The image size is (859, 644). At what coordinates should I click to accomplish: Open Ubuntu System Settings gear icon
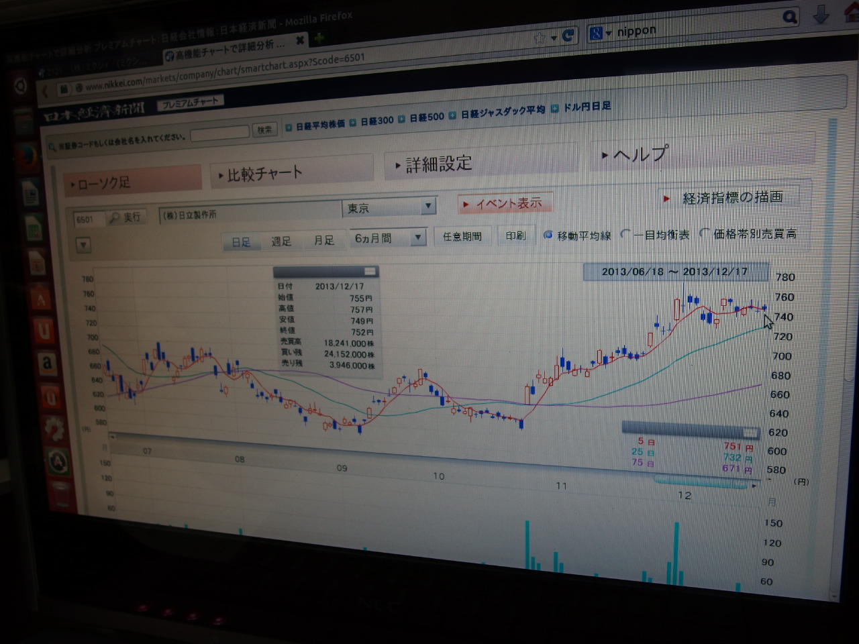point(54,428)
